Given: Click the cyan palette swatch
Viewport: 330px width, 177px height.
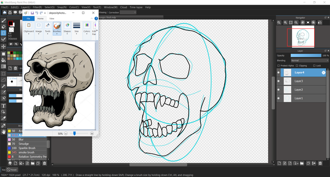Looking at the screenshot, I should click(x=18, y=58).
